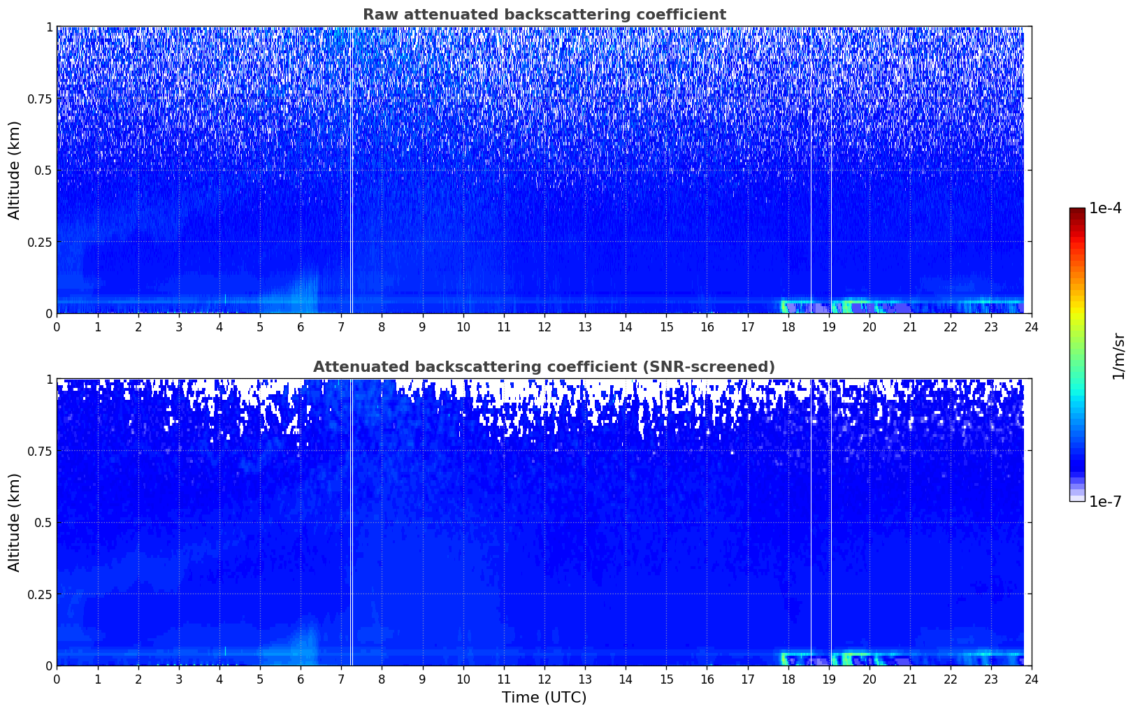The width and height of the screenshot is (1133, 713).
Task: Click the raw backscatter heatmap plot
Action: tap(544, 170)
